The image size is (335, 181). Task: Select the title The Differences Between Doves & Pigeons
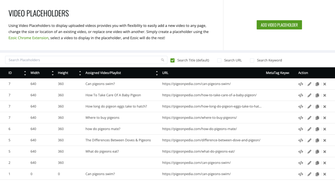118,140
